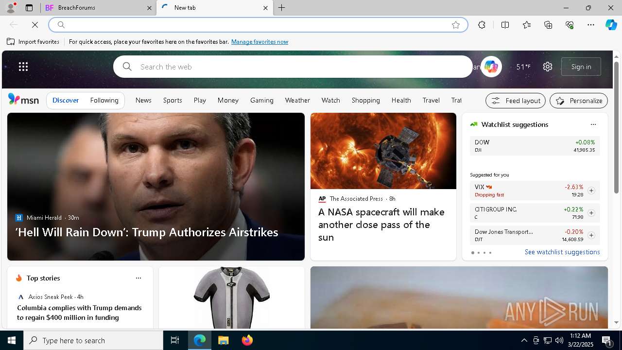Open Columbia complies with Trump demands story

pos(79,313)
